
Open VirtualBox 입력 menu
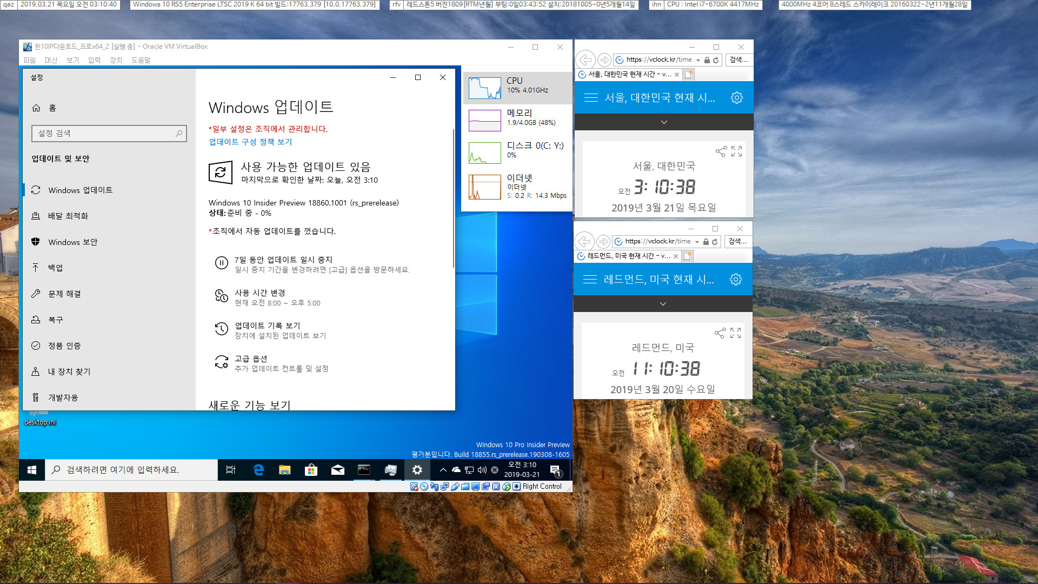(x=94, y=60)
